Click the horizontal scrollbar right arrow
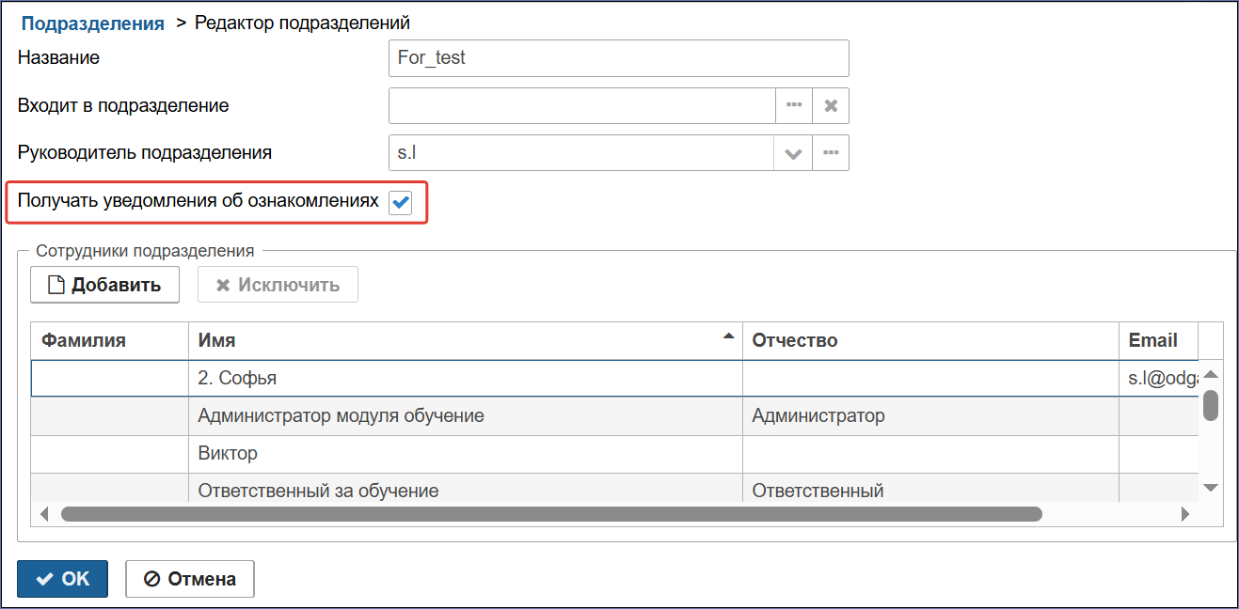Viewport: 1239px width, 609px height. click(1185, 514)
